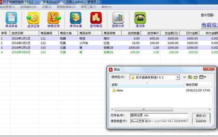Close the 导出 dialog
Screen dimensions: 218x137
point(209,68)
